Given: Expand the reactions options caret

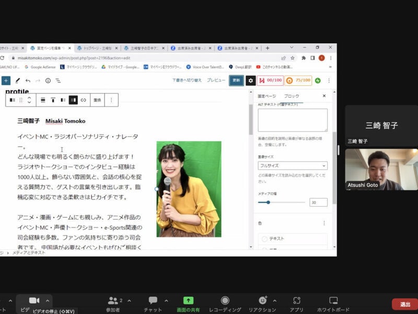Looking at the screenshot, I should 275,300.
